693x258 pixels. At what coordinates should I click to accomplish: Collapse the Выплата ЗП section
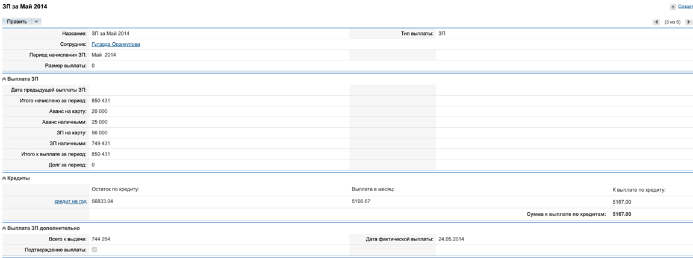(x=5, y=79)
